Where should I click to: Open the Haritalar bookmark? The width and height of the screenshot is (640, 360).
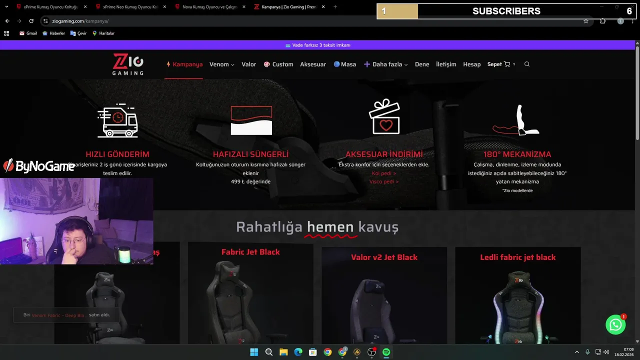103,33
